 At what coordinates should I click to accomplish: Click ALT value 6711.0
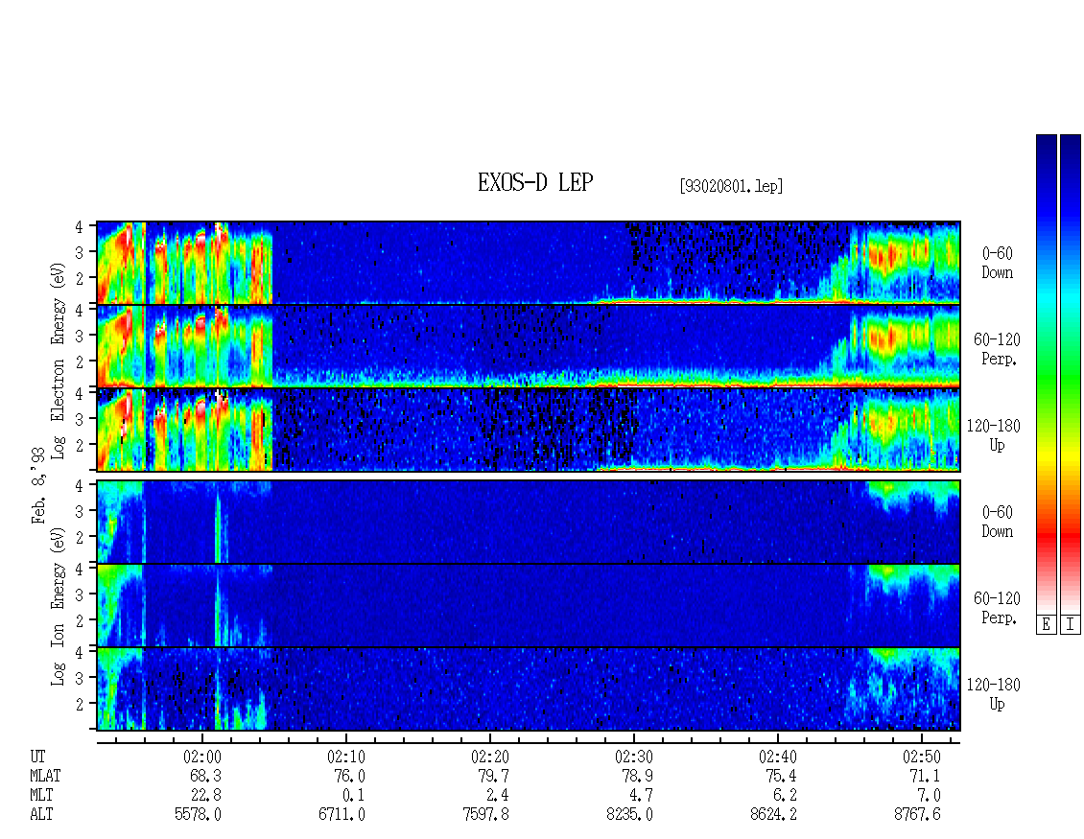(x=342, y=815)
